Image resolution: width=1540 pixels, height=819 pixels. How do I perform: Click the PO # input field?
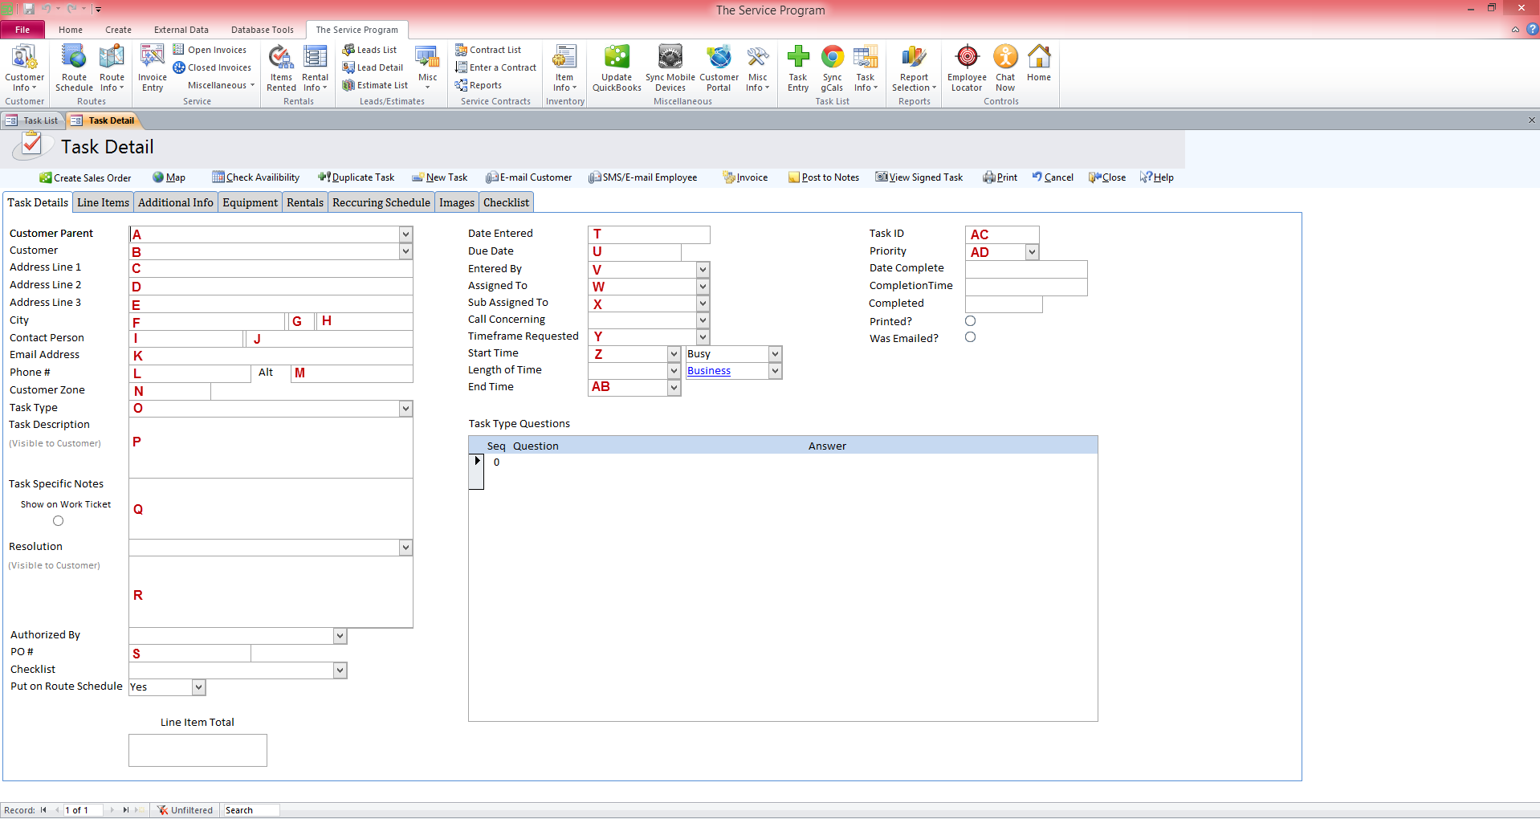190,654
